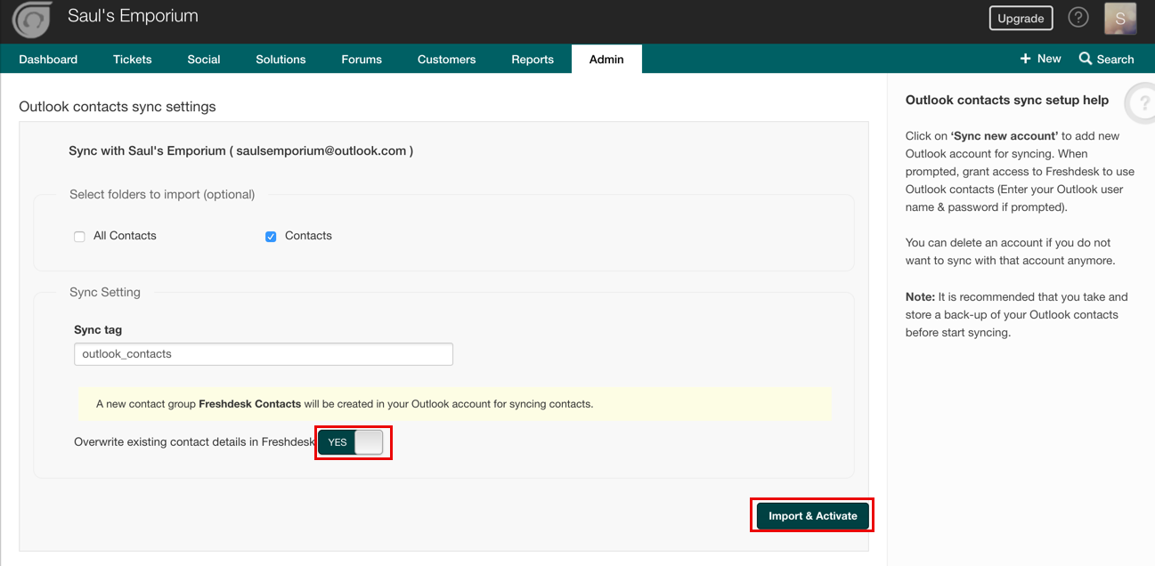Open the user profile avatar
This screenshot has height=566, width=1155.
[1120, 19]
